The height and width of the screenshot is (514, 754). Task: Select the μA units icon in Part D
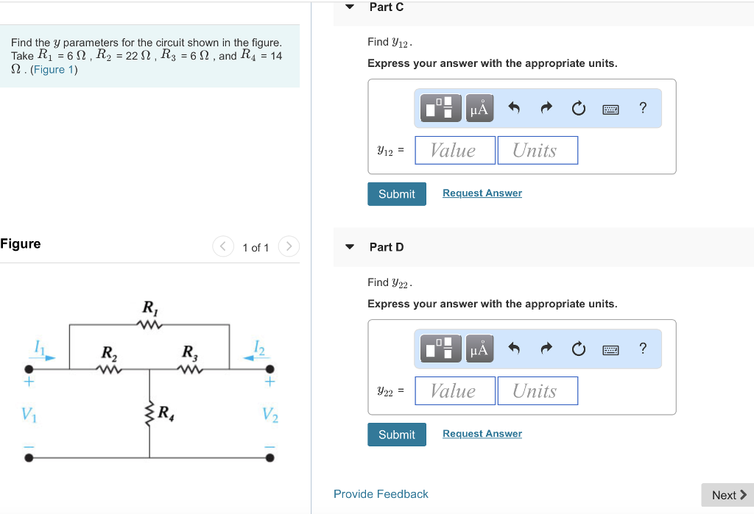click(479, 348)
